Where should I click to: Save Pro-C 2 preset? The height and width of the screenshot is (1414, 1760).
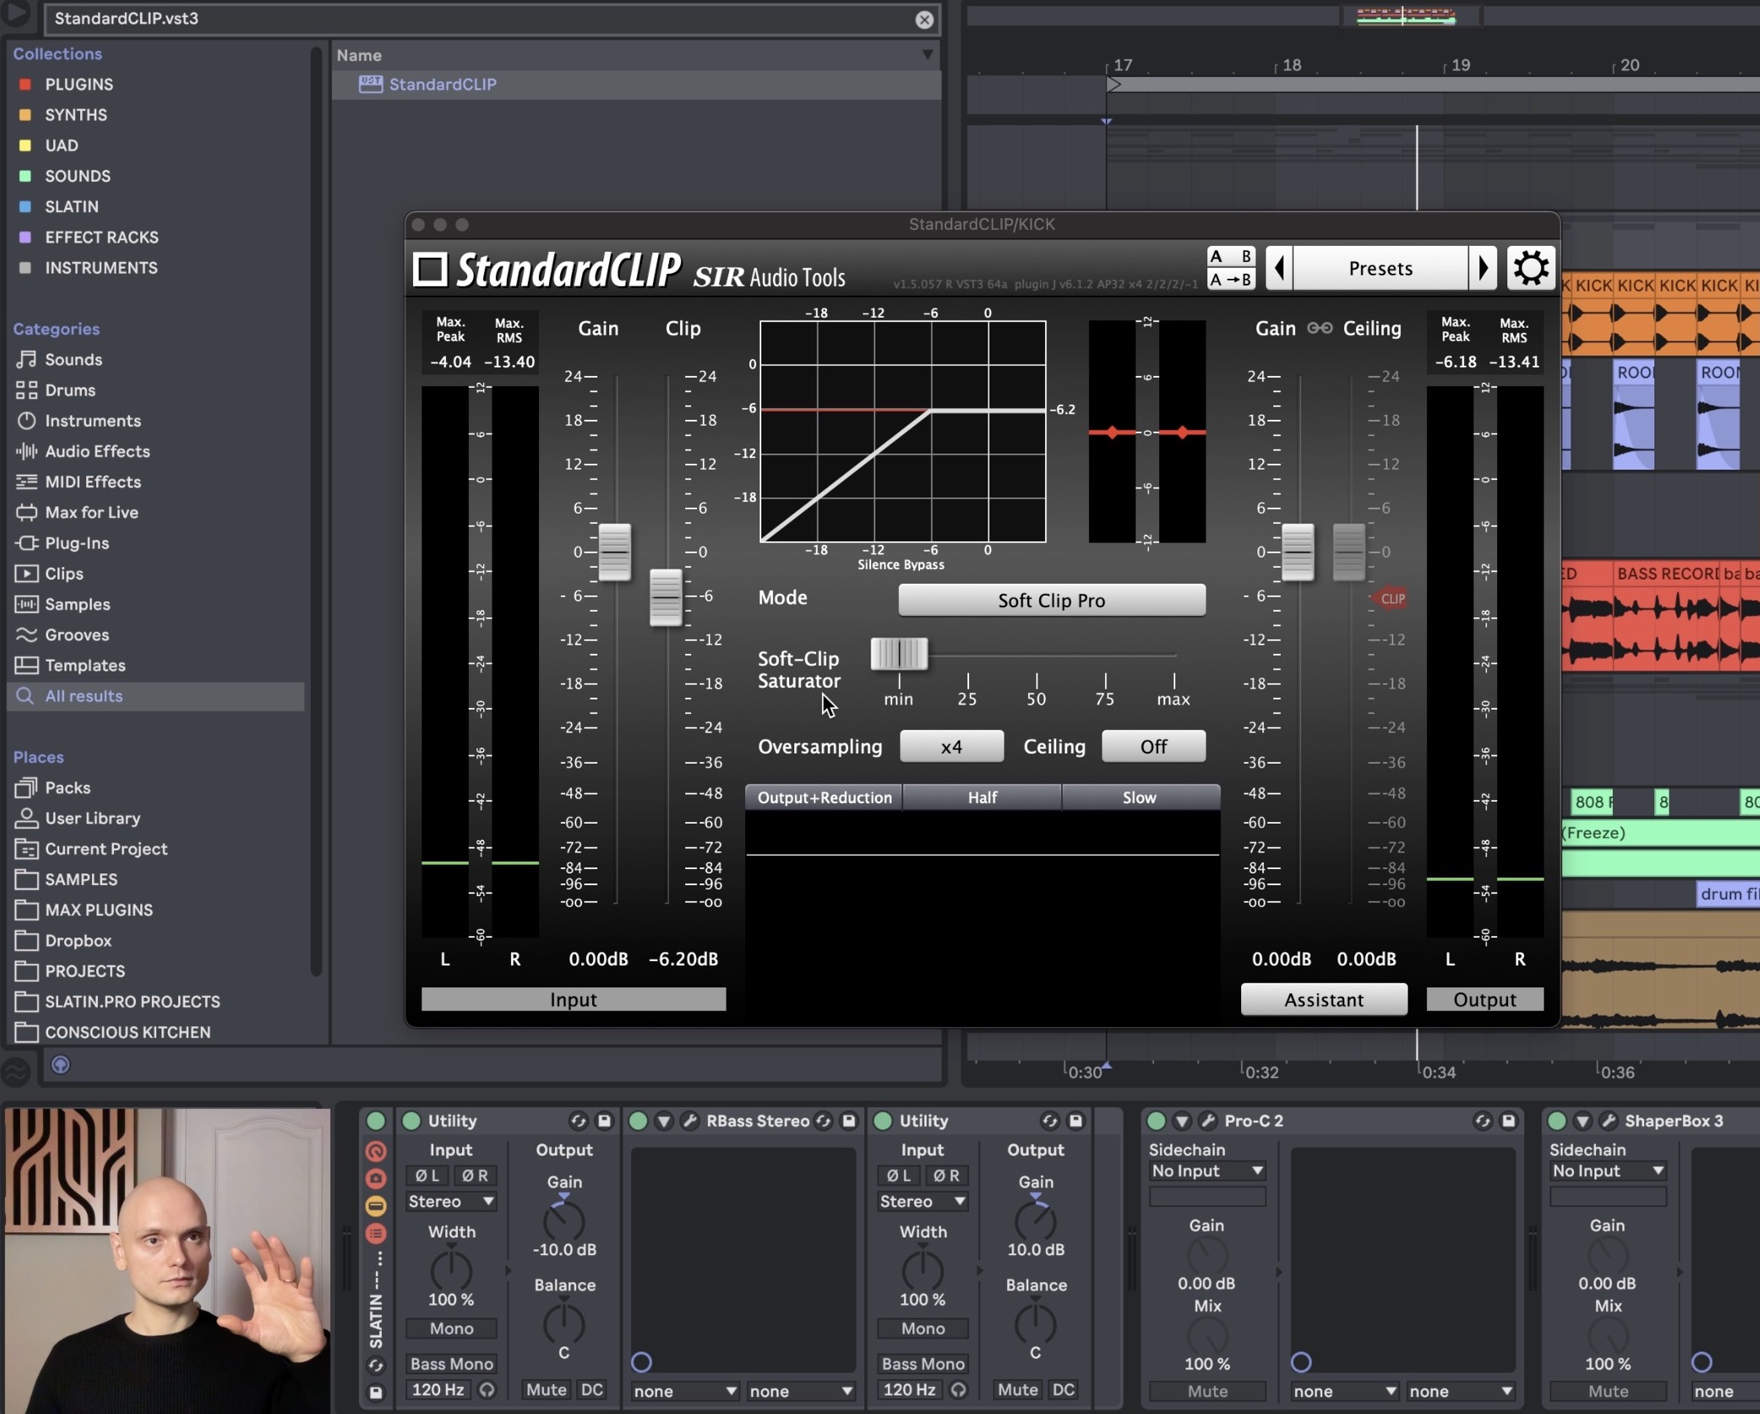pyautogui.click(x=1508, y=1121)
